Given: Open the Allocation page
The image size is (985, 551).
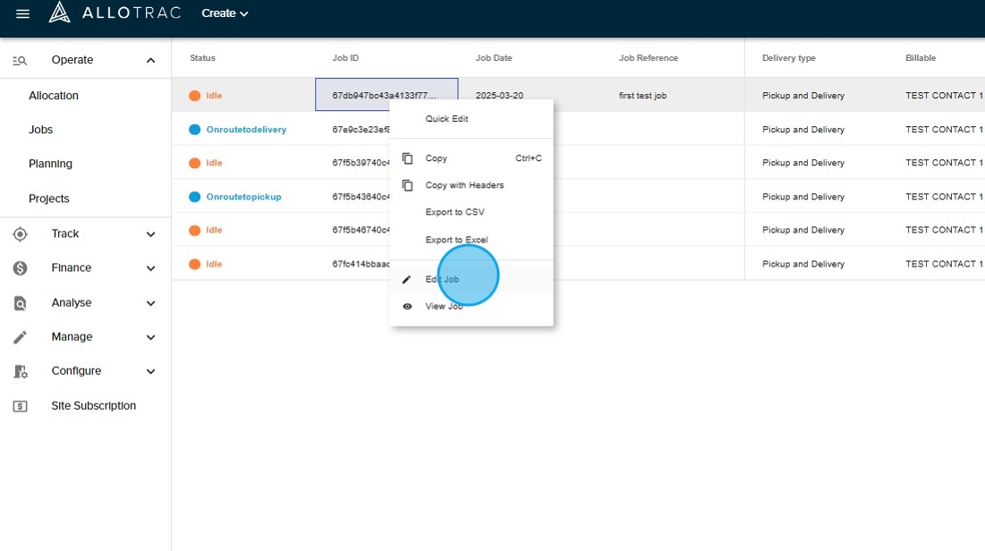Looking at the screenshot, I should click(x=54, y=96).
